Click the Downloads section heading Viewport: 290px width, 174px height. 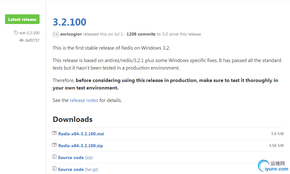click(73, 119)
